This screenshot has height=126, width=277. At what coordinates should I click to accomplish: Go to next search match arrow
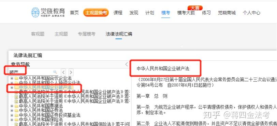pyautogui.click(x=71, y=72)
